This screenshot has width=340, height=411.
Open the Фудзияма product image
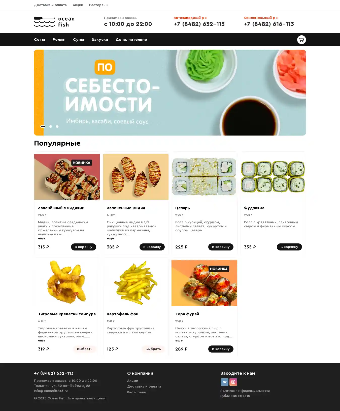(x=273, y=177)
